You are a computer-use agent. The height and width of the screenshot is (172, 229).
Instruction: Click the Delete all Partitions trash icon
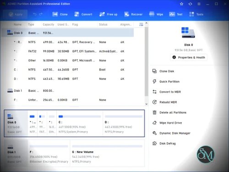154,112
